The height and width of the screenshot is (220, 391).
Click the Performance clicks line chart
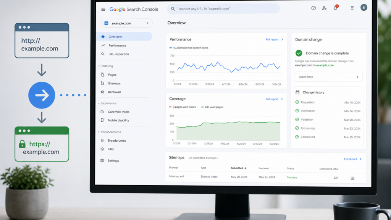[x=229, y=66]
